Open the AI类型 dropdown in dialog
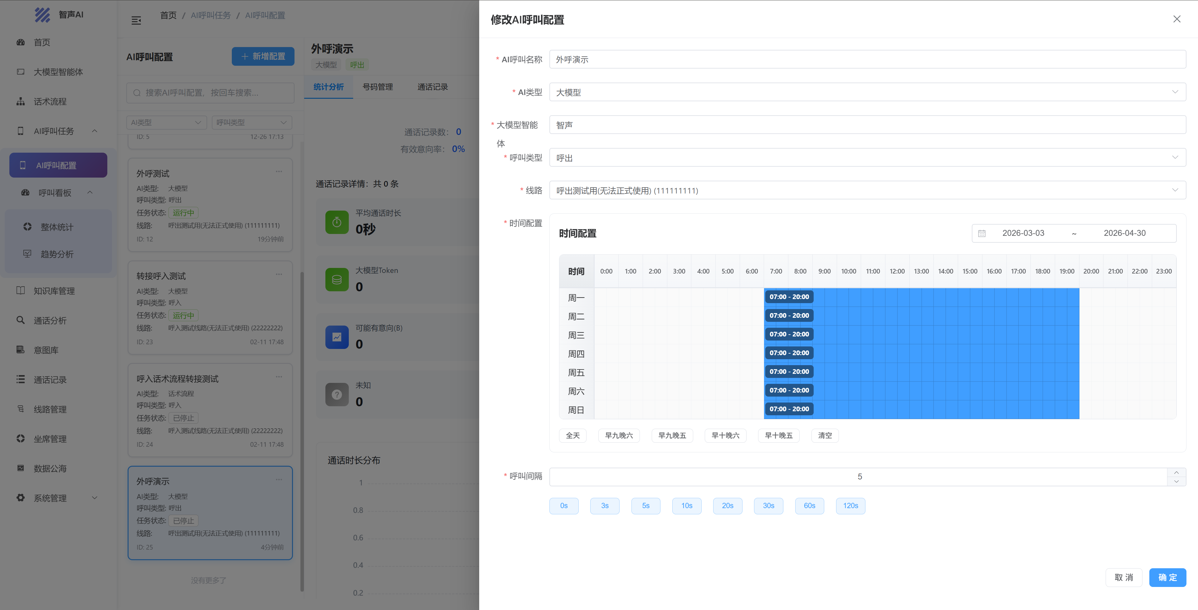Screen dimensions: 1198x610 click(867, 92)
